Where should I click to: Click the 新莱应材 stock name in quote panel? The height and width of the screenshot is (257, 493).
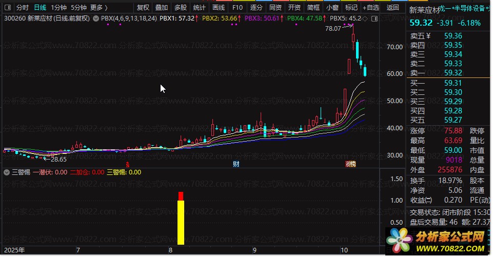pos(424,10)
